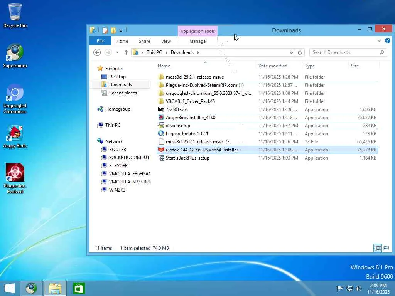The width and height of the screenshot is (395, 296).
Task: Select Recent places in navigation pane
Action: click(x=123, y=92)
